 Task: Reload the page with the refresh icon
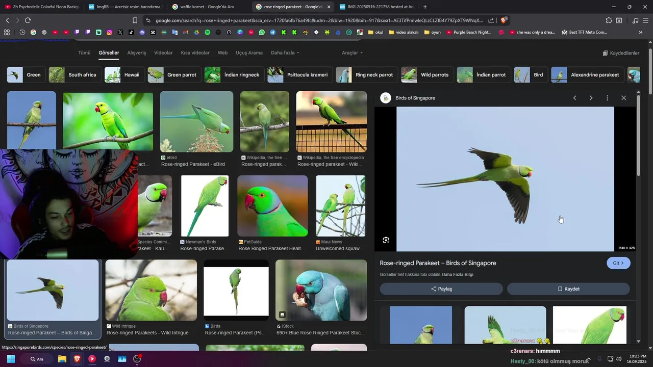[28, 20]
